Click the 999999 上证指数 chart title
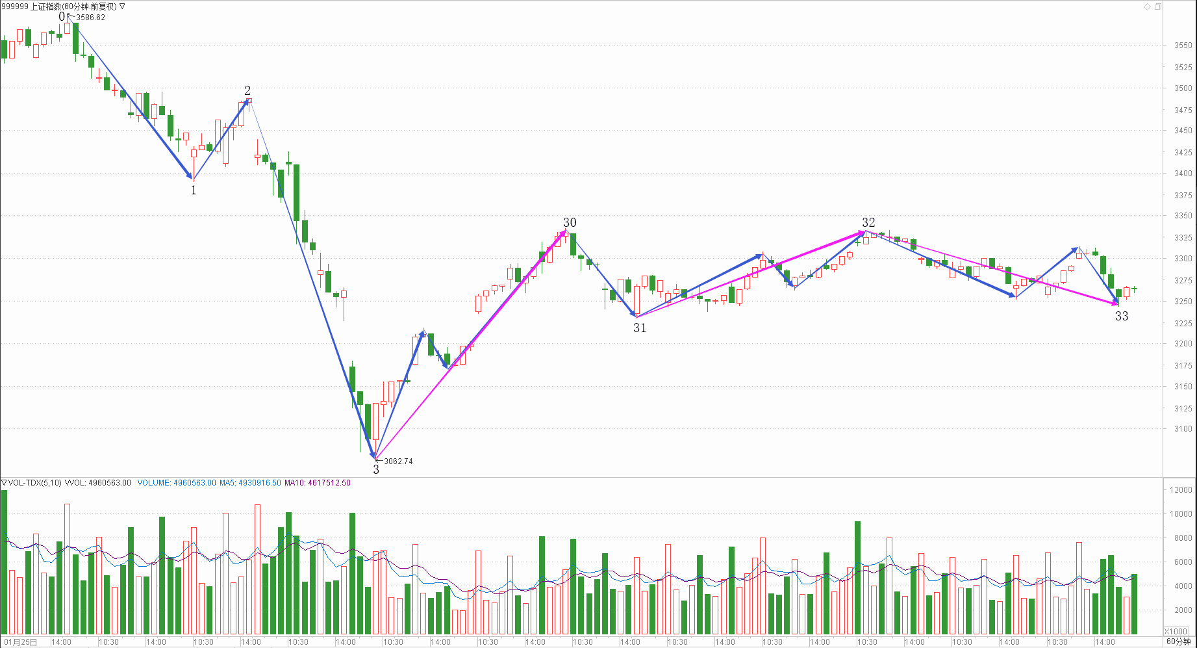Image resolution: width=1197 pixels, height=648 pixels. pyautogui.click(x=58, y=6)
